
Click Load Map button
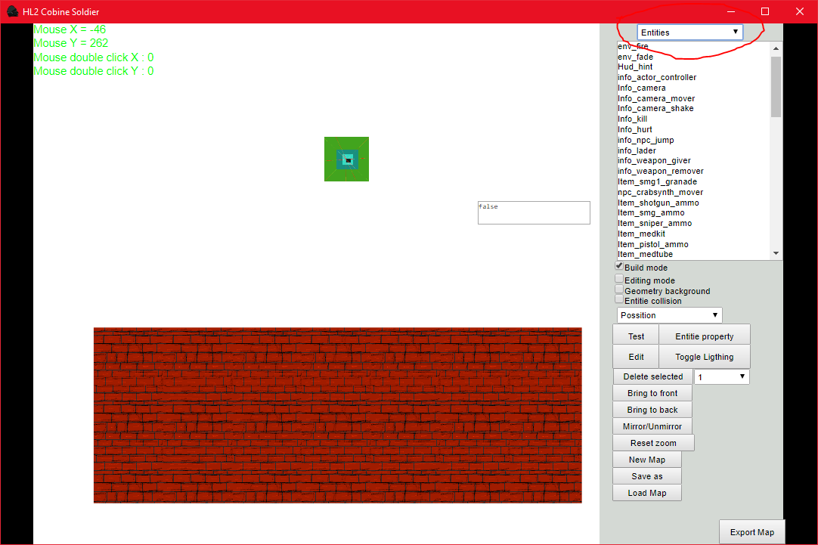(647, 493)
